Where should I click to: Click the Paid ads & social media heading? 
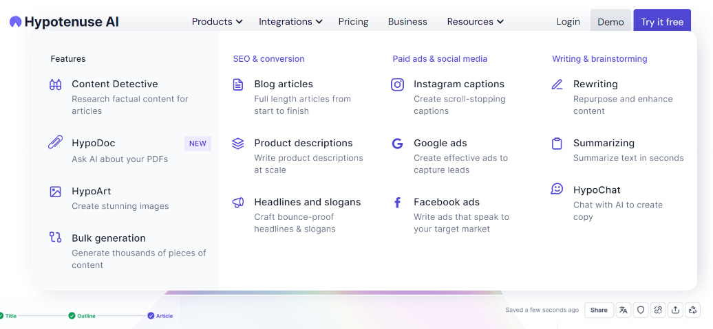tap(440, 58)
